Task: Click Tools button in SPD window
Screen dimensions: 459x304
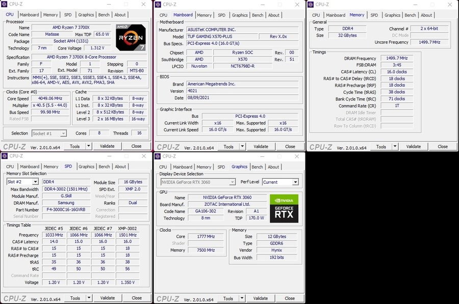Action: tap(75, 298)
